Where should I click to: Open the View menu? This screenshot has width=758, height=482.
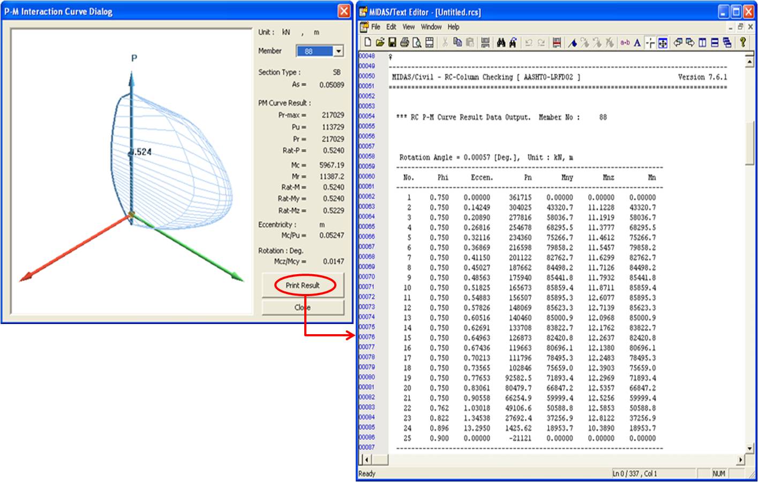tap(409, 27)
